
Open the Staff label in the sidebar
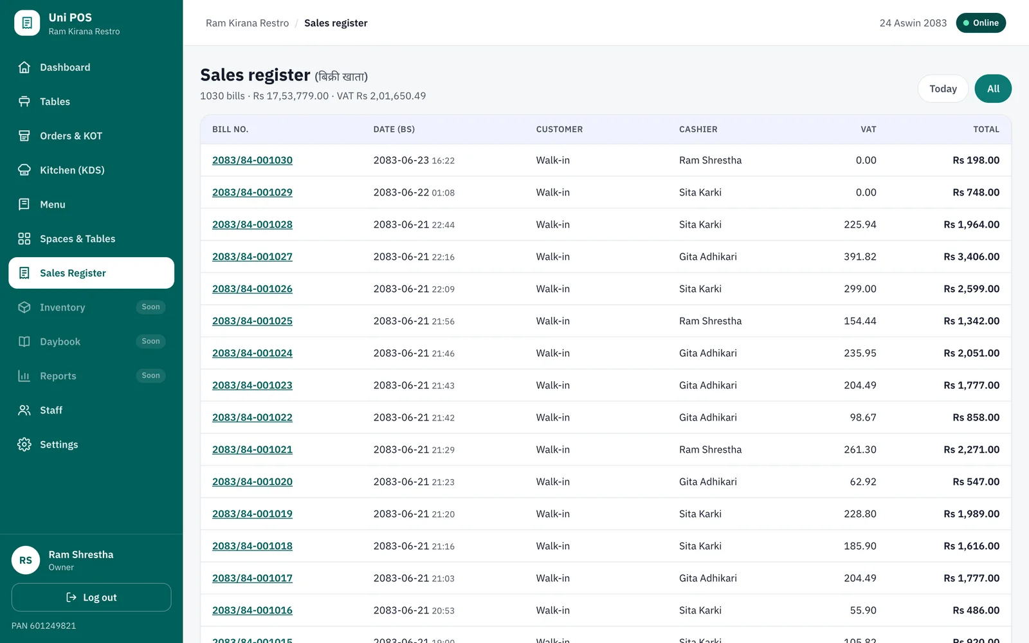tap(51, 410)
